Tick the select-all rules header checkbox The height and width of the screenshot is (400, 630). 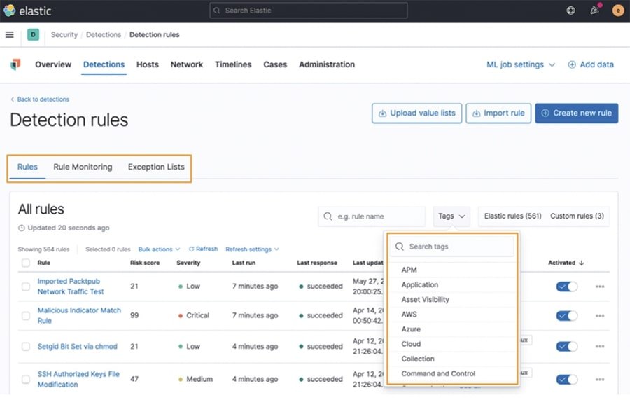click(26, 263)
